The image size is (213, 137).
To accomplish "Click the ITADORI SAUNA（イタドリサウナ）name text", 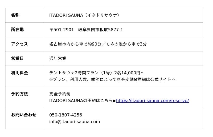I will coord(84,15).
